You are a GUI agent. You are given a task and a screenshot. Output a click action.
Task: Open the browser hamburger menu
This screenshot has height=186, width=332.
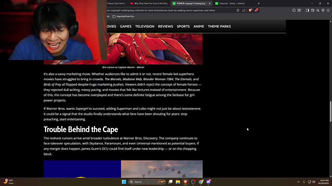click(x=328, y=10)
